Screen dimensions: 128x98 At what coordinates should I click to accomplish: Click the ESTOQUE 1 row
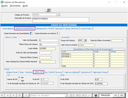[x=93, y=54]
